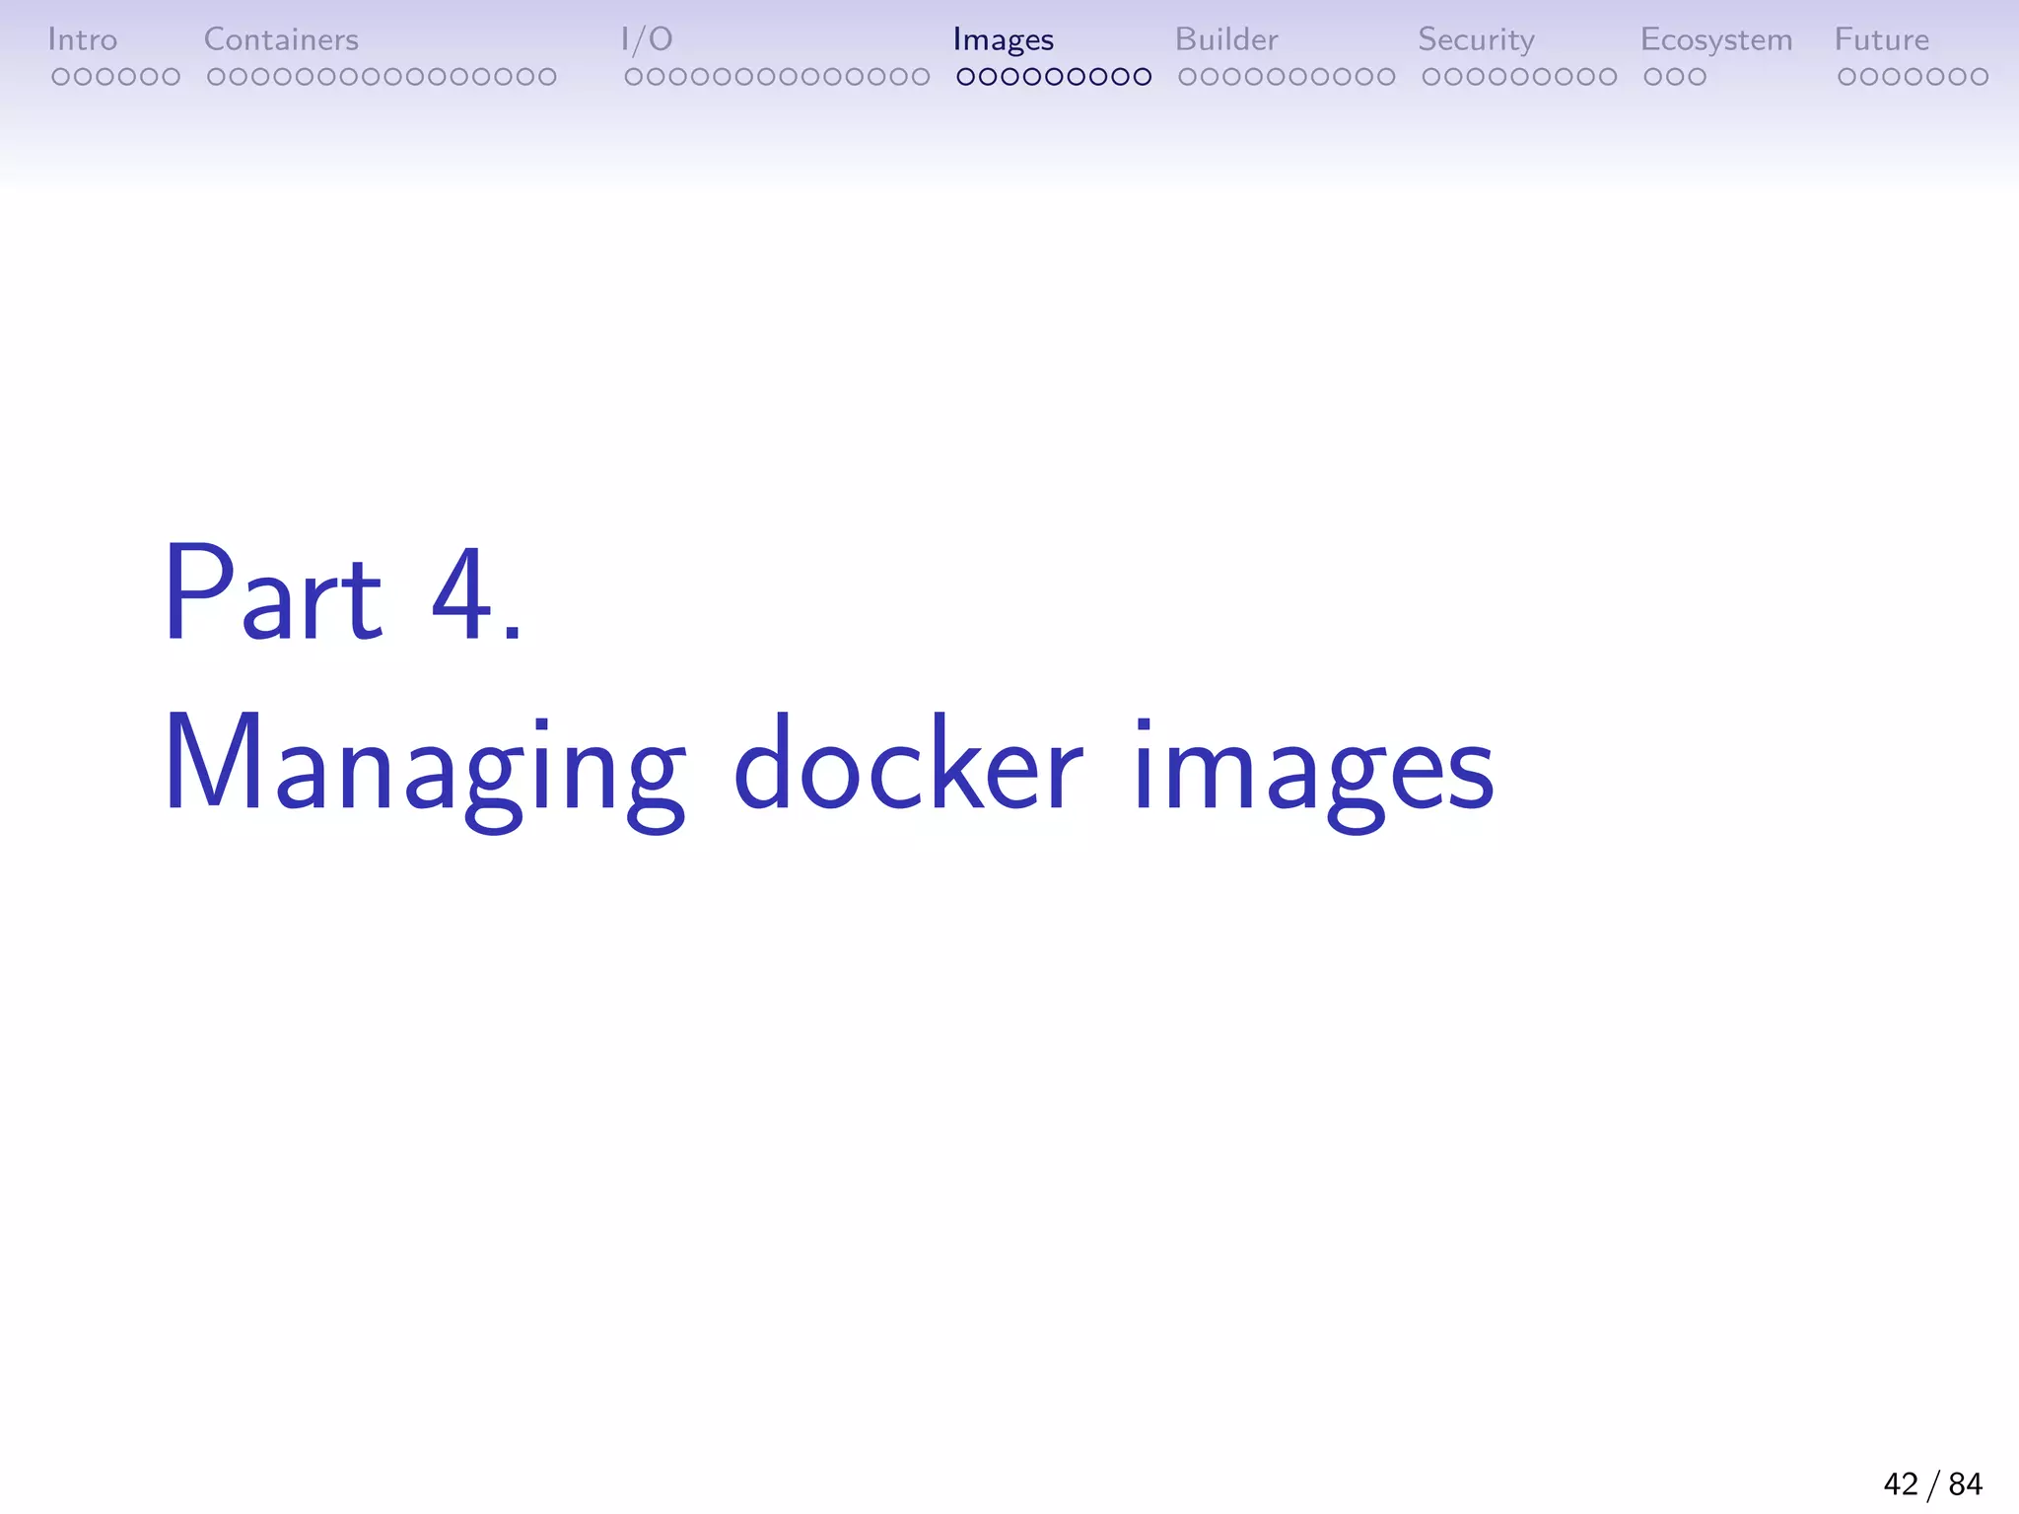Click first slide dot under Intro
Screen dimensions: 2019x1514
click(61, 77)
